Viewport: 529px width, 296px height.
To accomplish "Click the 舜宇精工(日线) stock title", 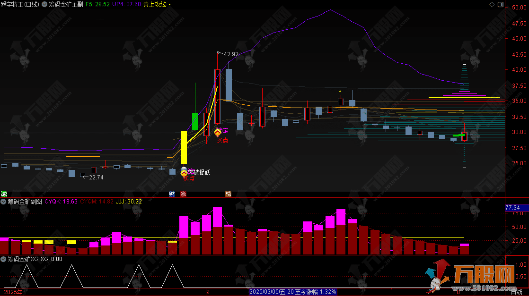I will tap(20, 4).
